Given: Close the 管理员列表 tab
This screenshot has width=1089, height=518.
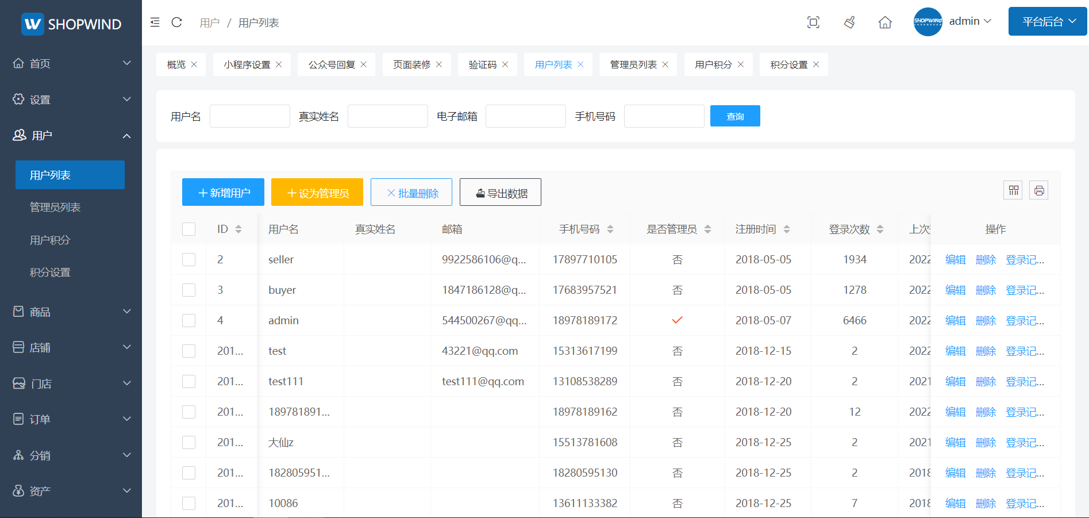Looking at the screenshot, I should click(x=665, y=64).
